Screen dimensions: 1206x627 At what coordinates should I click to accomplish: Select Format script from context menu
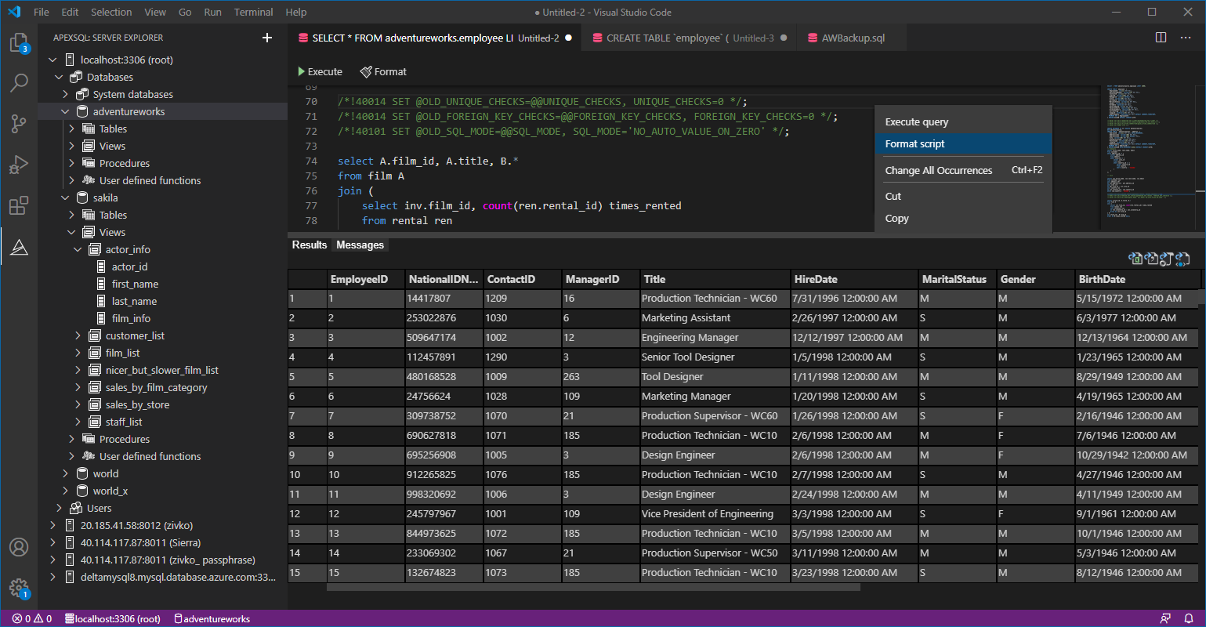coord(914,143)
